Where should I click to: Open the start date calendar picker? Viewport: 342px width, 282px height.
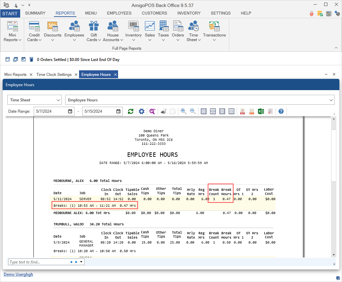click(70, 111)
